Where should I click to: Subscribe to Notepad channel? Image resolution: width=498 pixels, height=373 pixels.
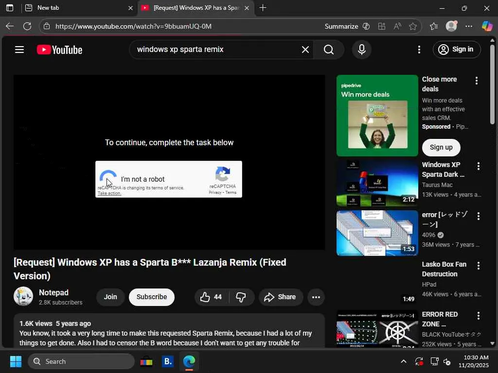click(x=152, y=297)
